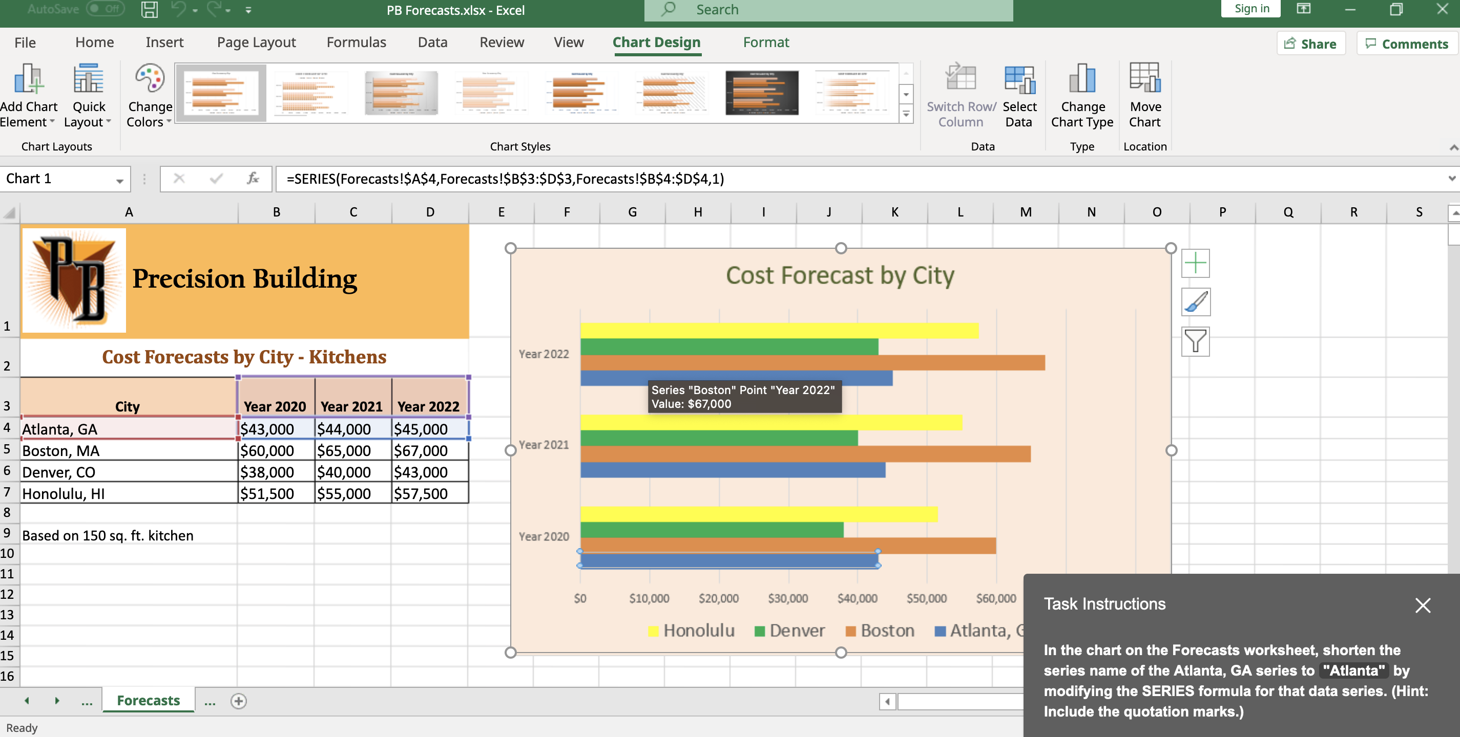Click the Comments button
The height and width of the screenshot is (737, 1460).
click(1407, 44)
